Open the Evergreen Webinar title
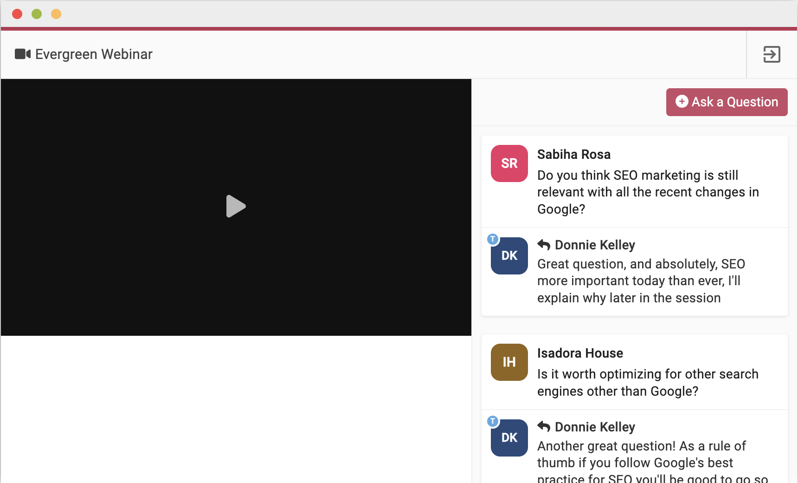 point(94,54)
